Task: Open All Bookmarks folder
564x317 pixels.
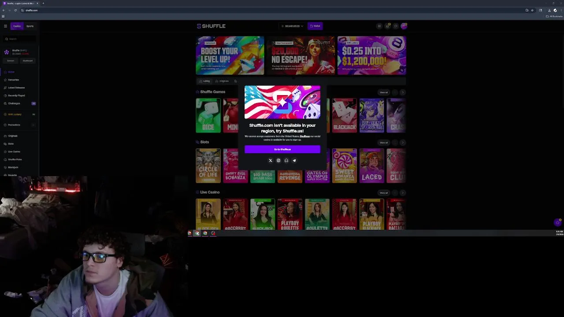Action: click(554, 16)
